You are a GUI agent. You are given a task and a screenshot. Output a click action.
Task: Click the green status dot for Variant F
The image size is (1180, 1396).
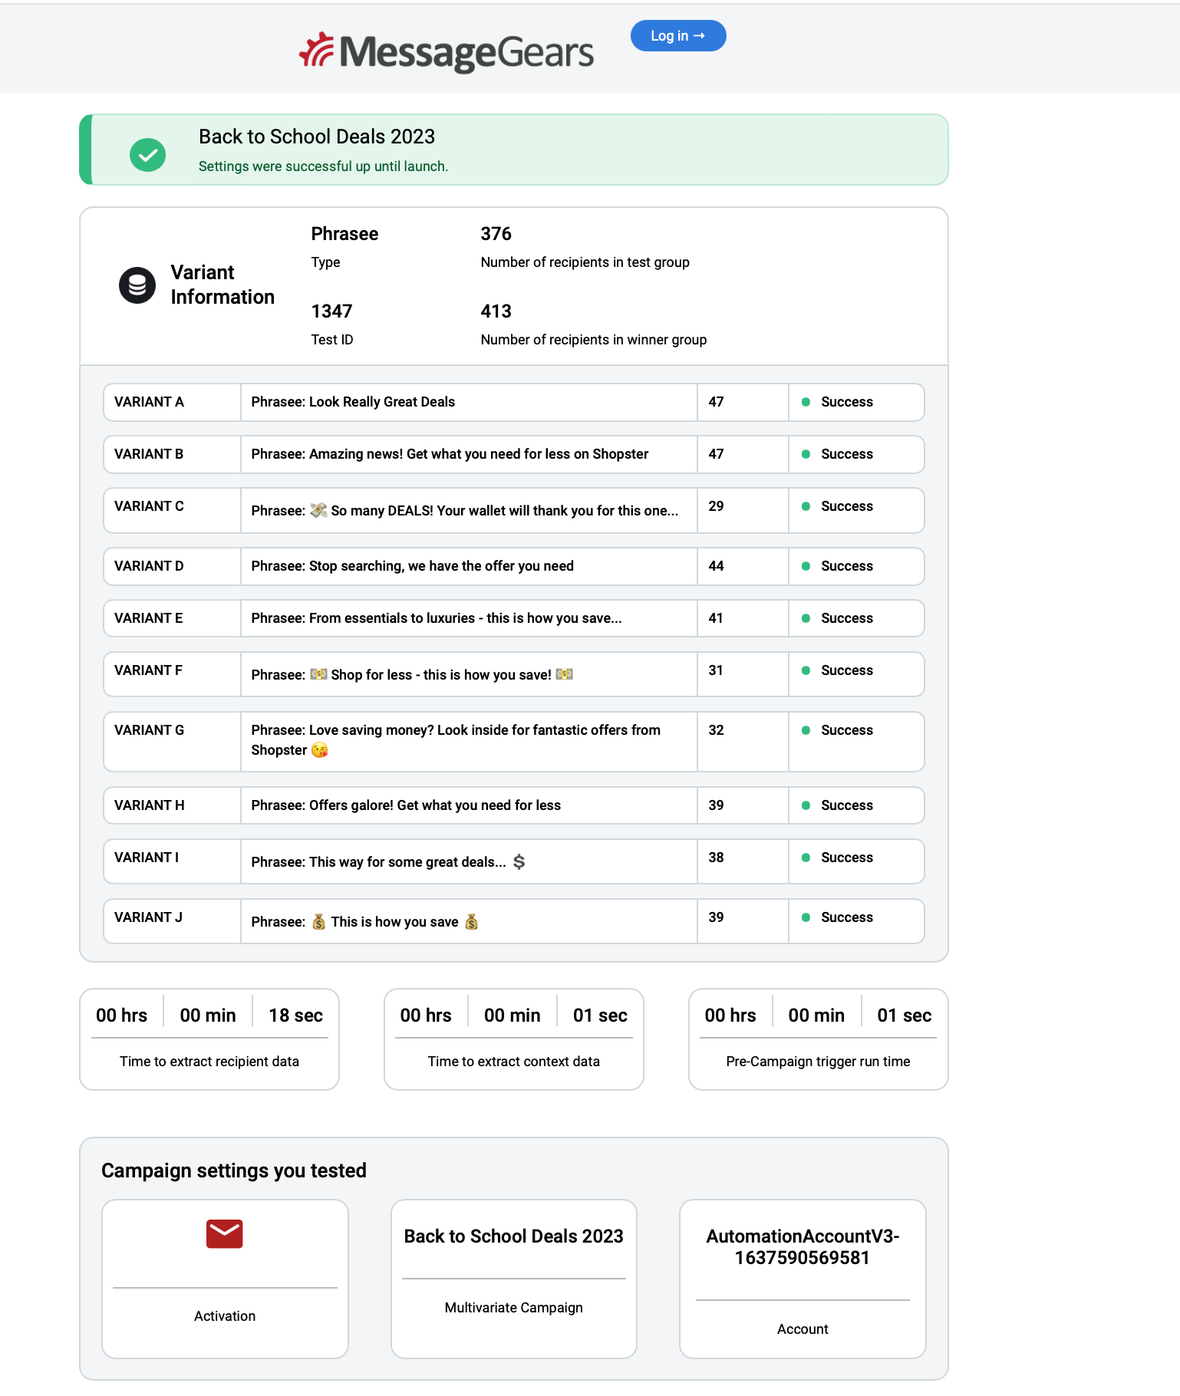tap(806, 670)
